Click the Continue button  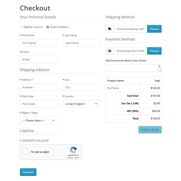(28, 172)
